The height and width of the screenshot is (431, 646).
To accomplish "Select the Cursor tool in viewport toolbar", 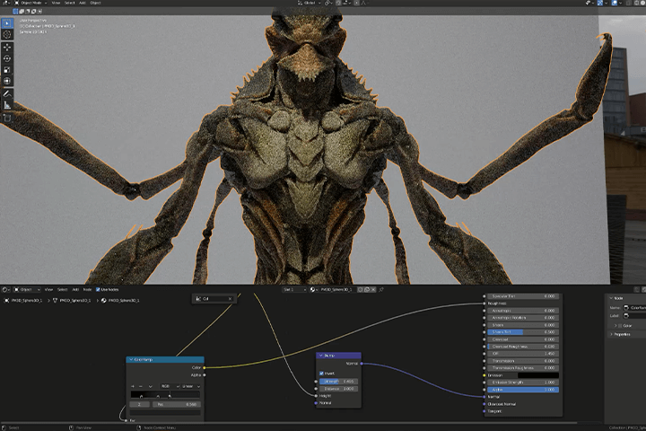I will coord(7,35).
